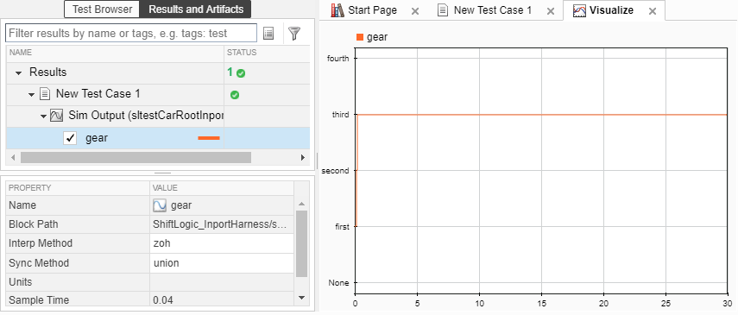Collapse the Sim Output node

tap(43, 116)
